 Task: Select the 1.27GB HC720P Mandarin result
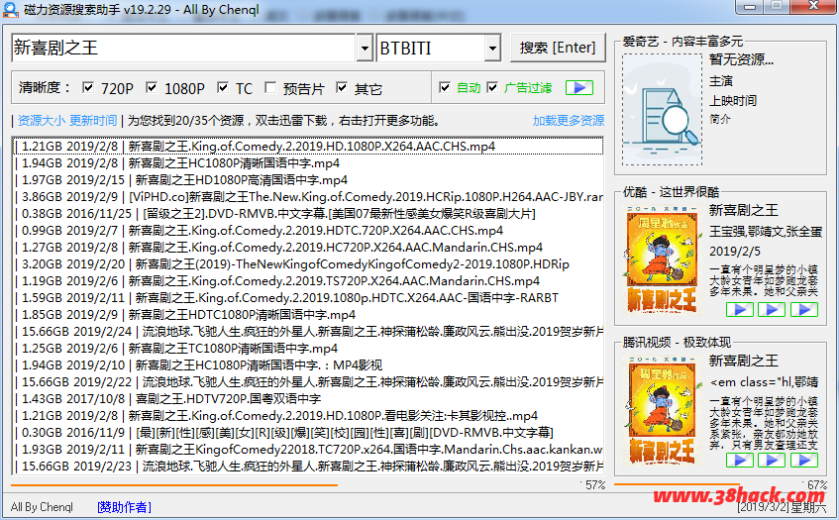308,248
